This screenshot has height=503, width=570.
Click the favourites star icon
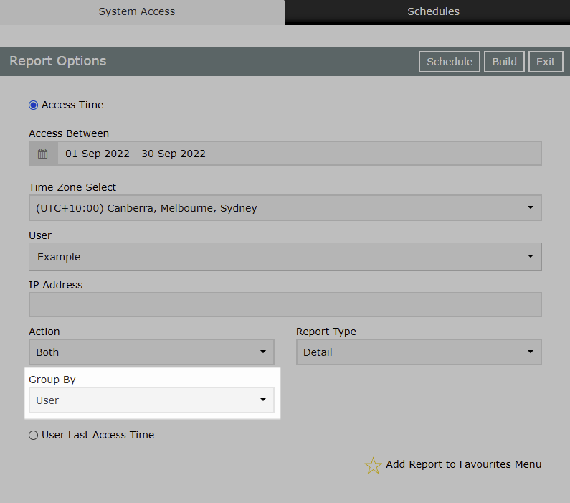[x=373, y=465]
